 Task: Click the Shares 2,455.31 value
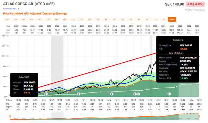click(x=29, y=89)
